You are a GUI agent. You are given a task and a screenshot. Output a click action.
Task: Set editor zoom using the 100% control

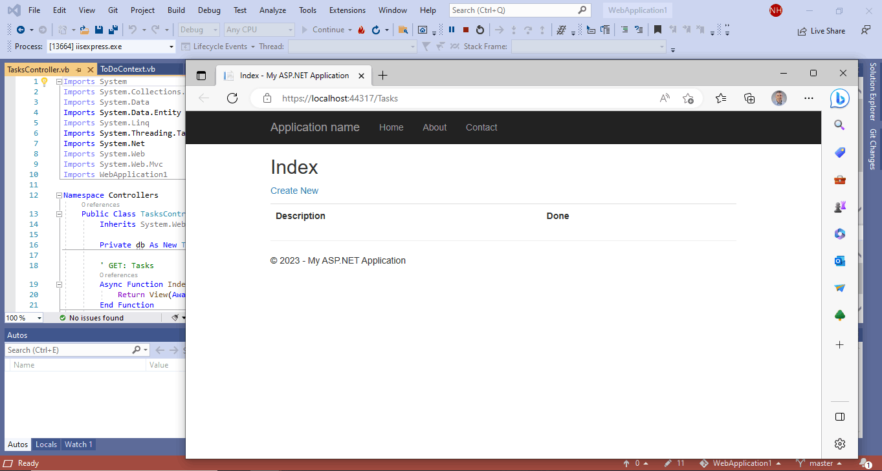[23, 317]
